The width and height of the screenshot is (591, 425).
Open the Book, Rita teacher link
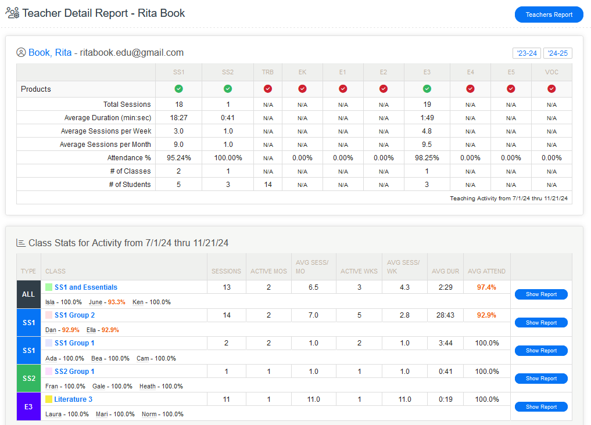pyautogui.click(x=50, y=53)
